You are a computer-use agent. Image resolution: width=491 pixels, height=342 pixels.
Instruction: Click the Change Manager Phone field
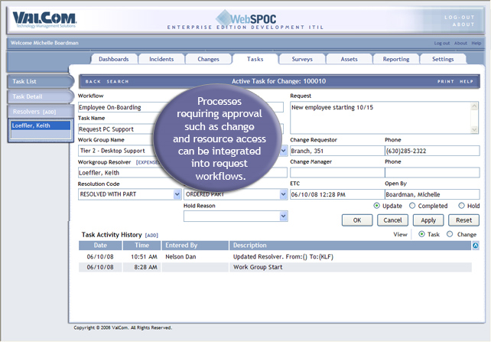[x=432, y=173]
